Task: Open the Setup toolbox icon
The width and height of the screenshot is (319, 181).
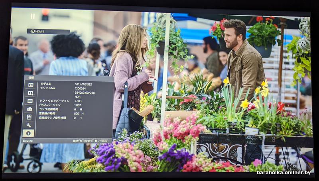Action: point(30,109)
